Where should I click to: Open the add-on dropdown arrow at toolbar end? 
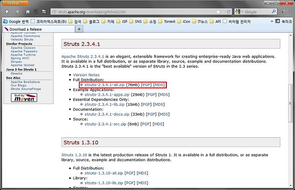pos(290,11)
